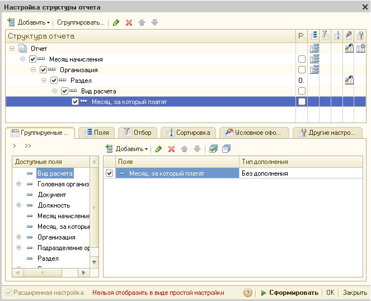Expand Головная организация available field
The image size is (371, 301).
tap(18, 184)
